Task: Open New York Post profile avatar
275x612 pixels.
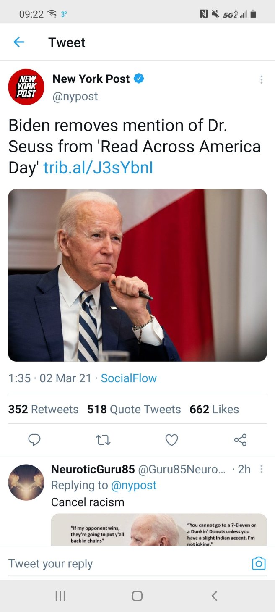Action: [x=26, y=87]
